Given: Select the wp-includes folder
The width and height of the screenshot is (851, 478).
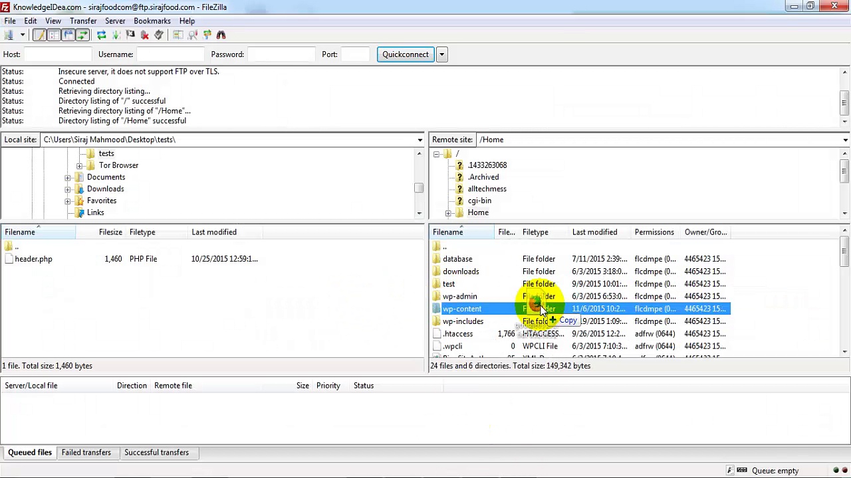Looking at the screenshot, I should 463,321.
